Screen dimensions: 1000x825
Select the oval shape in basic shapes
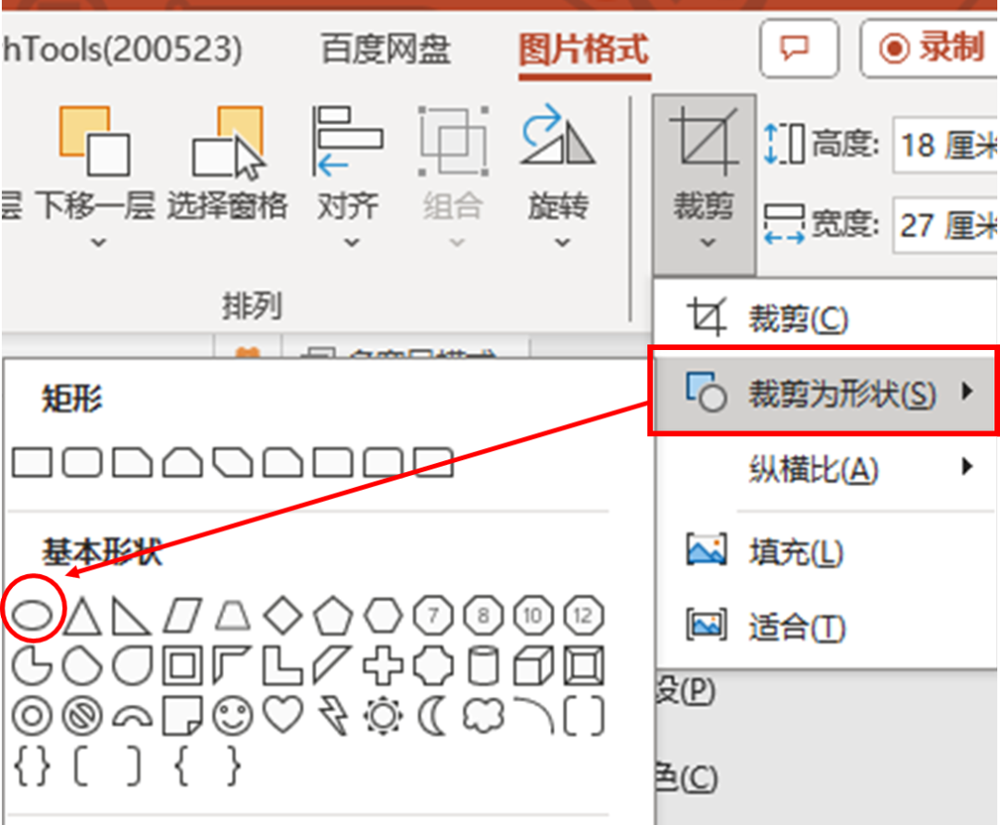click(34, 612)
